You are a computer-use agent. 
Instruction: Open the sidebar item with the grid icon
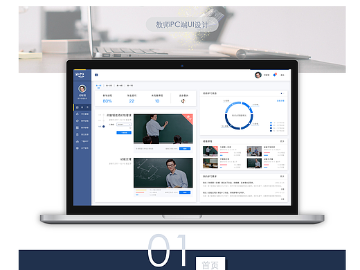click(x=82, y=127)
